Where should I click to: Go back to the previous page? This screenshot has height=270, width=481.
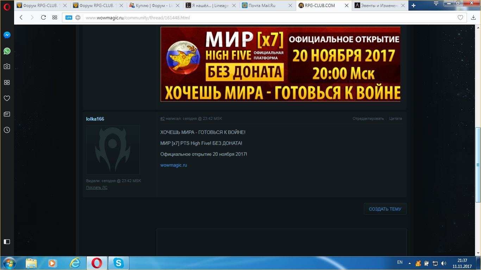(21, 18)
